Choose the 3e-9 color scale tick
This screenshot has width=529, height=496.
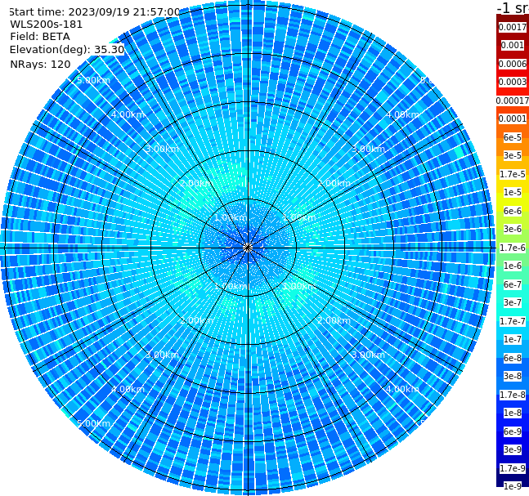[x=513, y=449]
